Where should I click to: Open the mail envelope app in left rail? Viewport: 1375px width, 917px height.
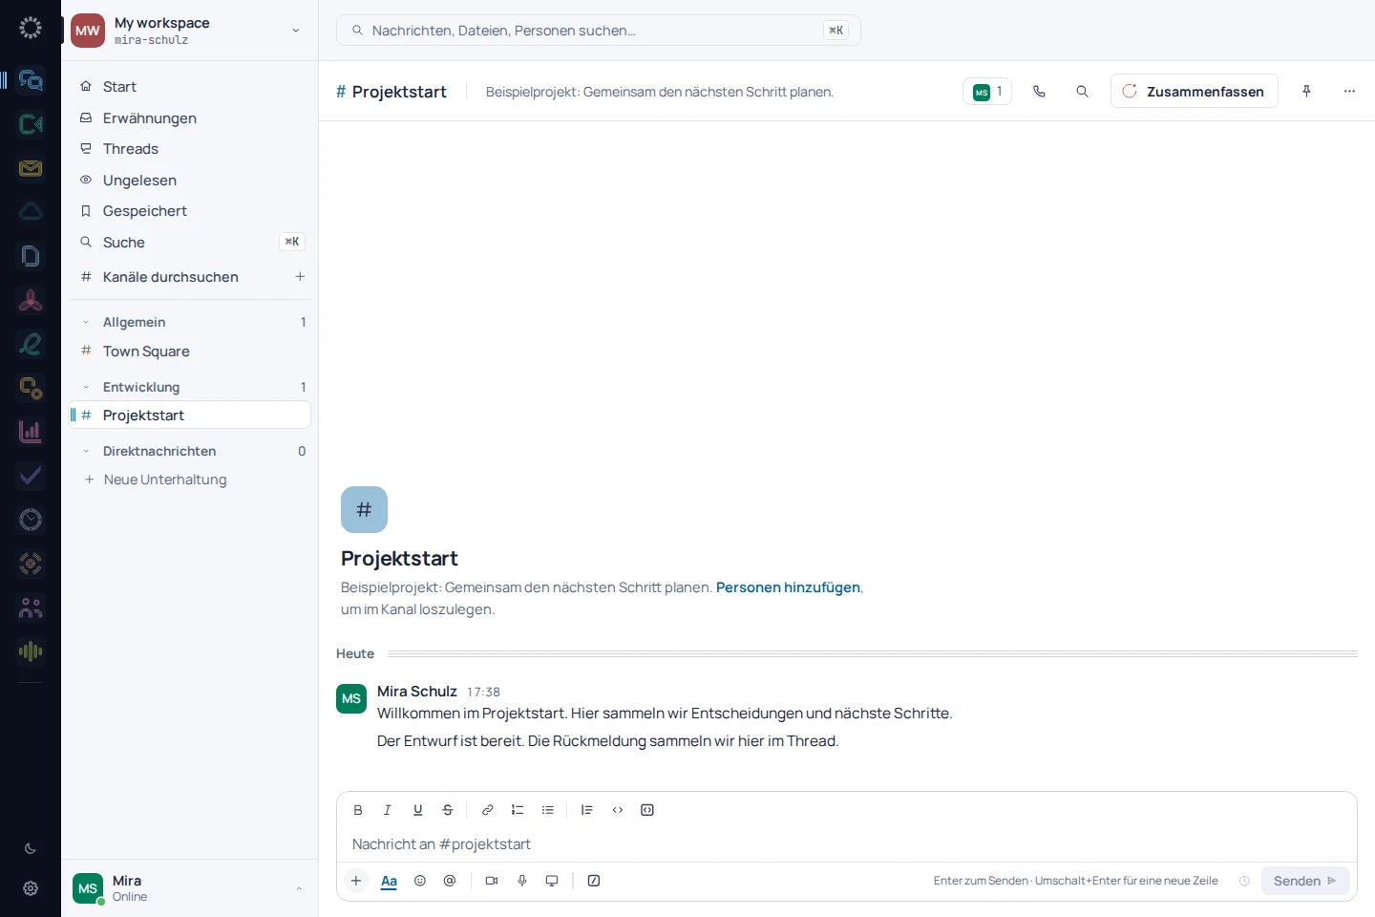[x=31, y=168]
